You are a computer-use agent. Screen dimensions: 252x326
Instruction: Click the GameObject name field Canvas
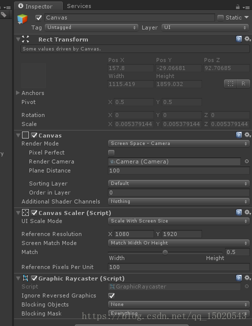pos(130,17)
